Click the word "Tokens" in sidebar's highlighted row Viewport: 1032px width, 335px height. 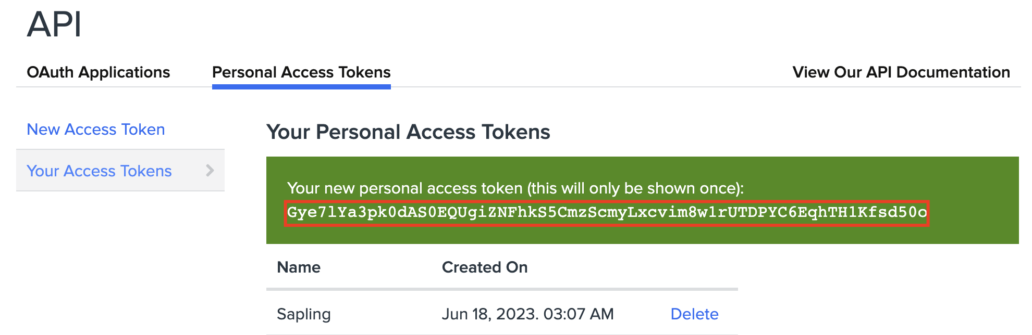pos(146,171)
